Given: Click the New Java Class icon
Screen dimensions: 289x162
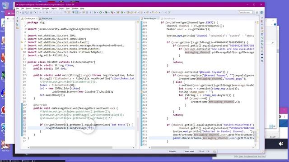Looking at the screenshot, I should click(x=122, y=12).
